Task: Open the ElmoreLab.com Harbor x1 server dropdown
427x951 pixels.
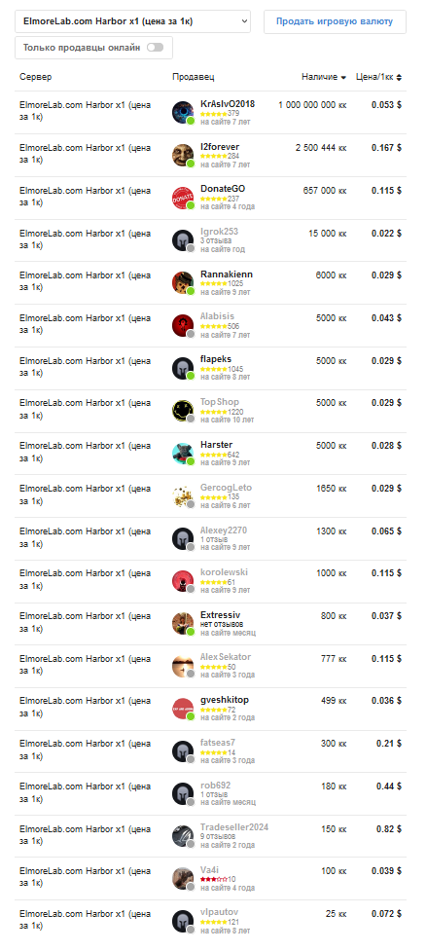Action: 132,21
